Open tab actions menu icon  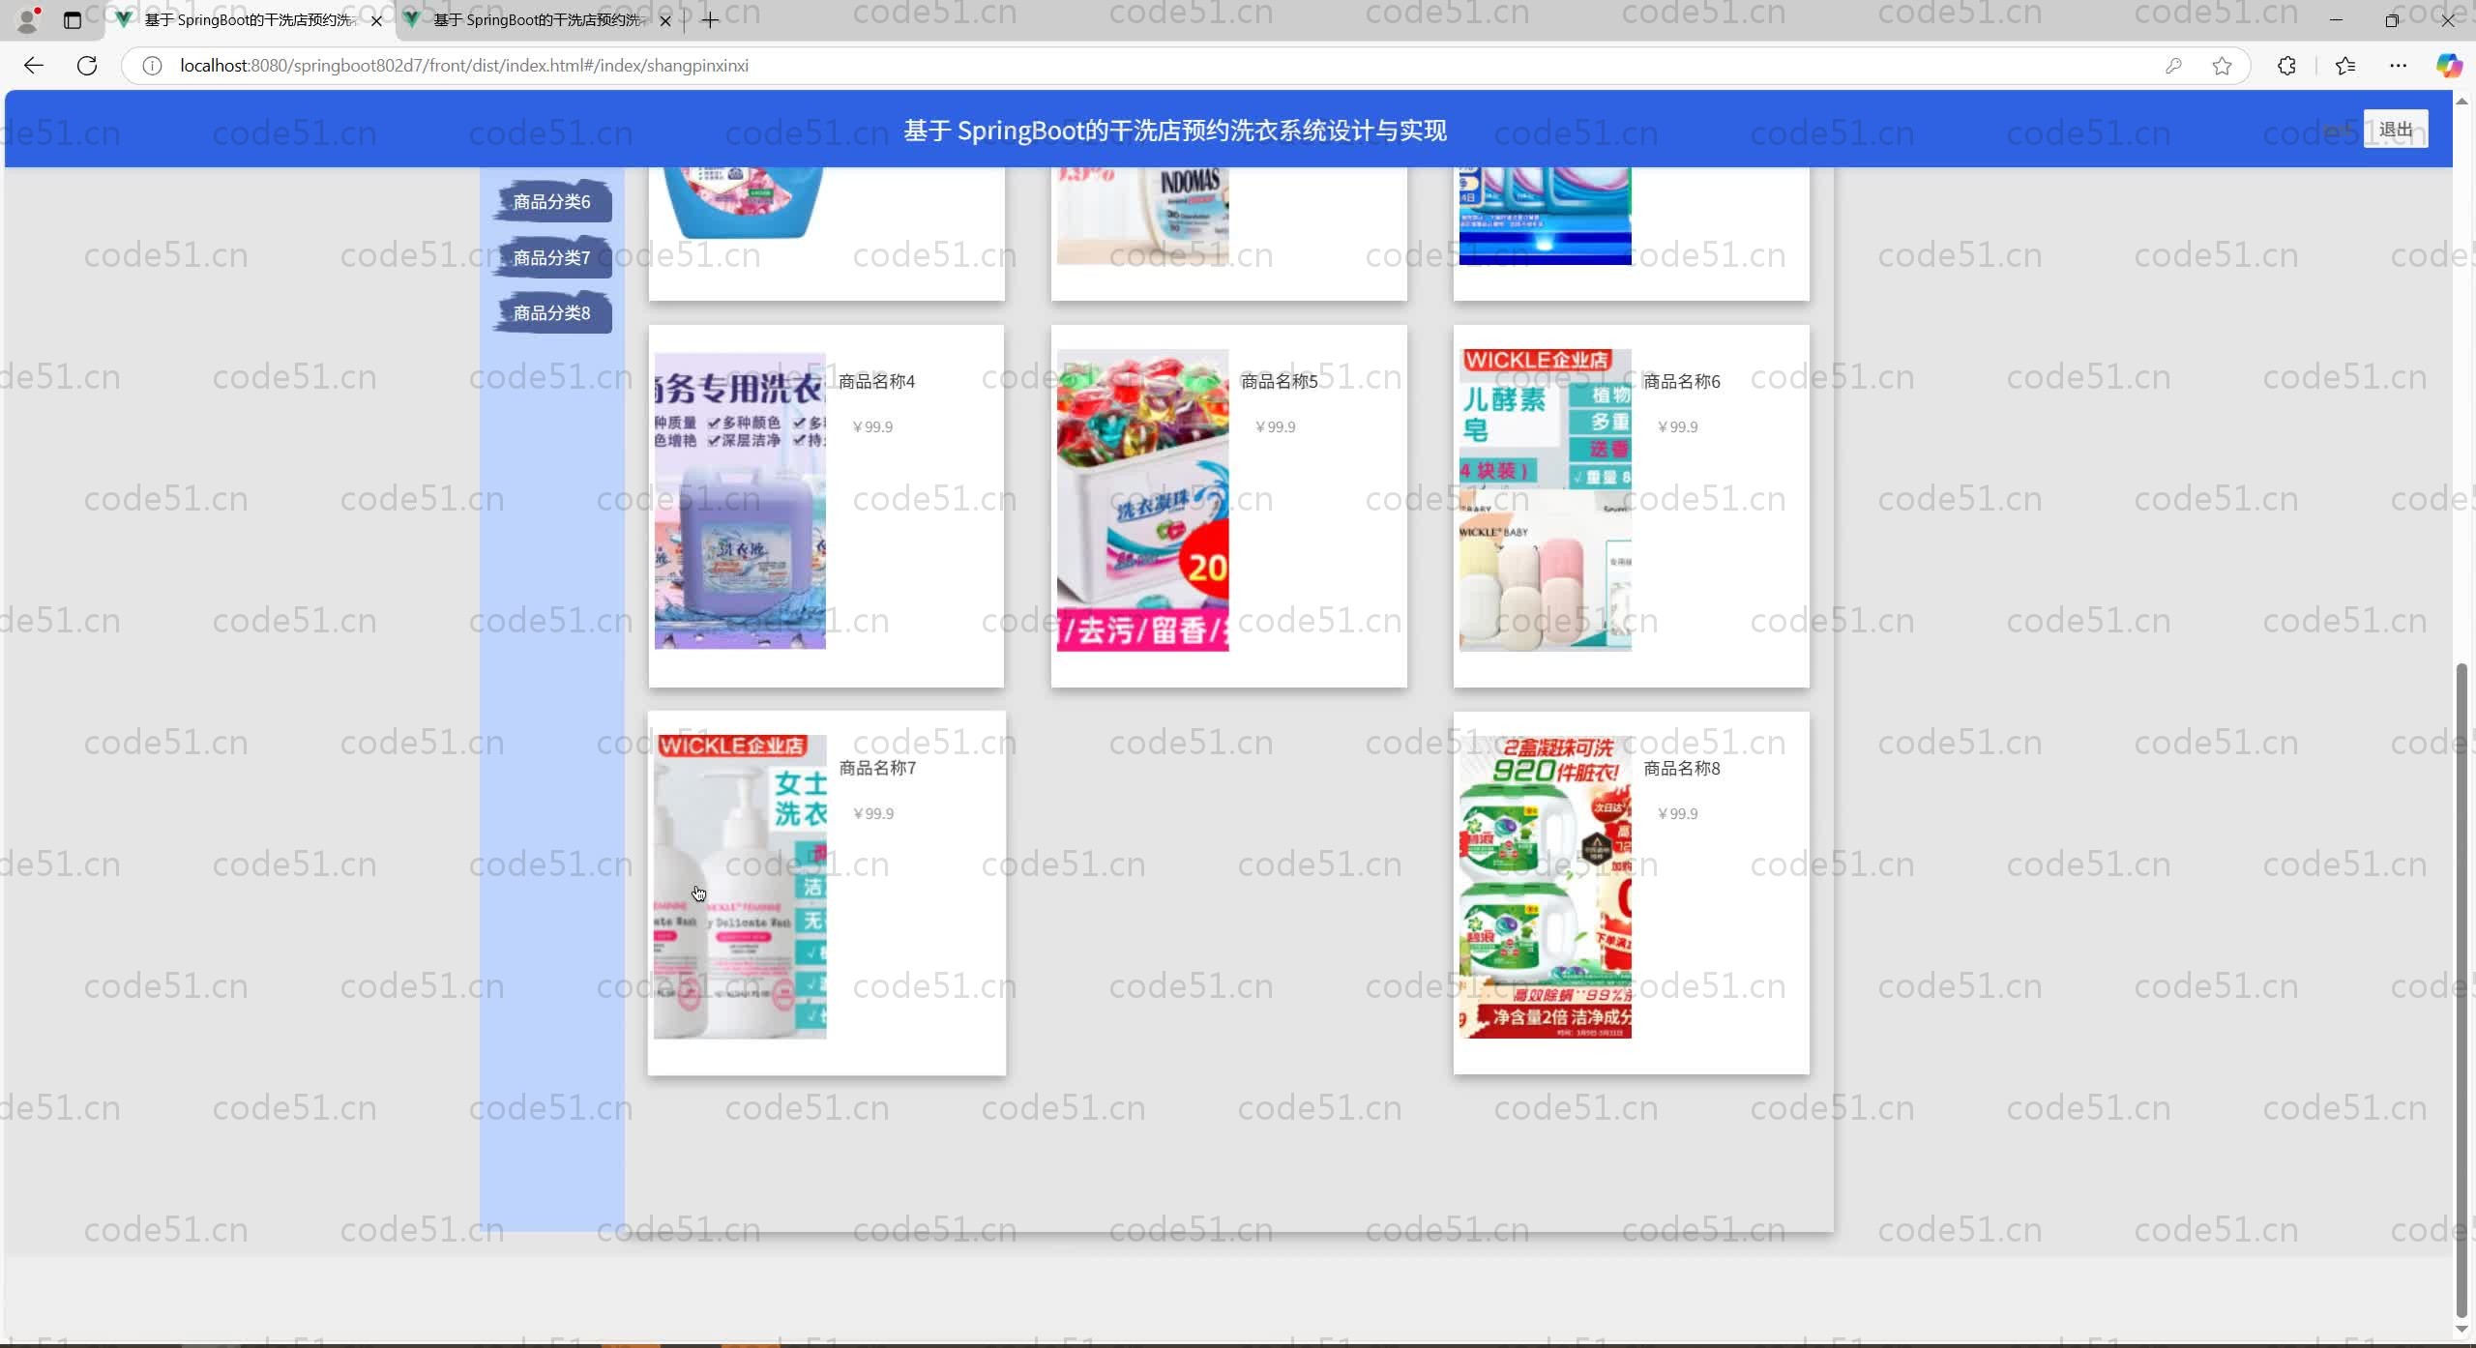[x=73, y=20]
